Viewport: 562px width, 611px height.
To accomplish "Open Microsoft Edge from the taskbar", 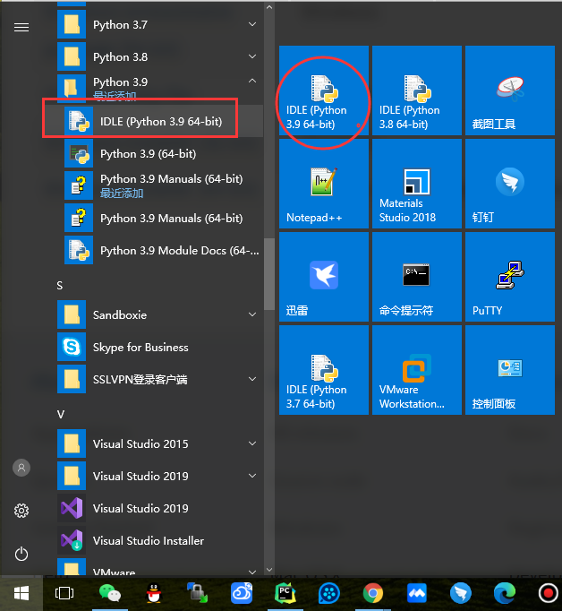I will pos(505,593).
